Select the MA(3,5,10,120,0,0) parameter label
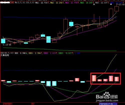The height and width of the screenshot is (105, 125). coord(25,3)
